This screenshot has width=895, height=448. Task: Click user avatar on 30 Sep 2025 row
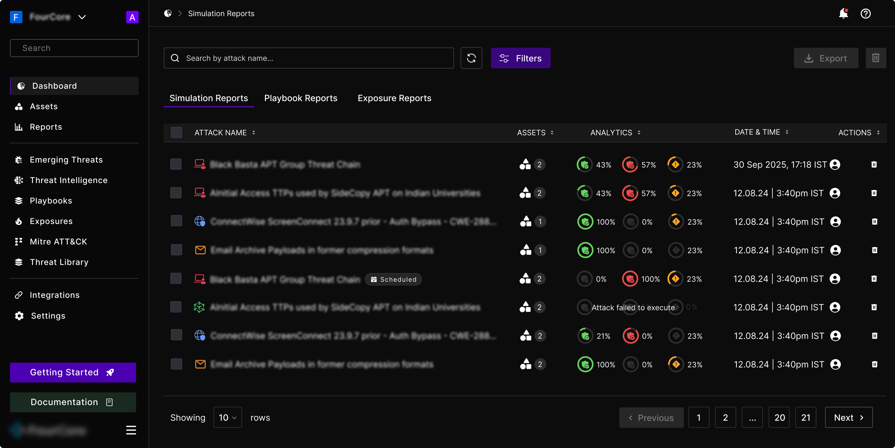click(x=835, y=164)
